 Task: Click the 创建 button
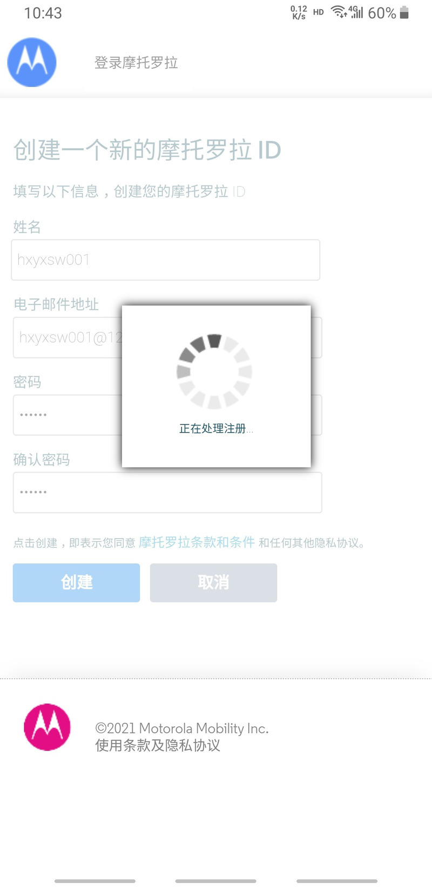(x=76, y=582)
